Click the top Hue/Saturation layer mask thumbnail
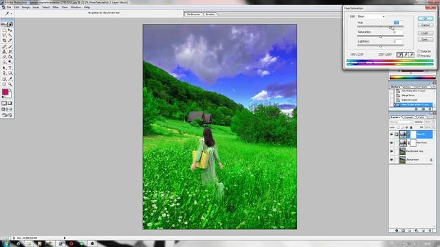The height and width of the screenshot is (247, 440). pos(413,134)
